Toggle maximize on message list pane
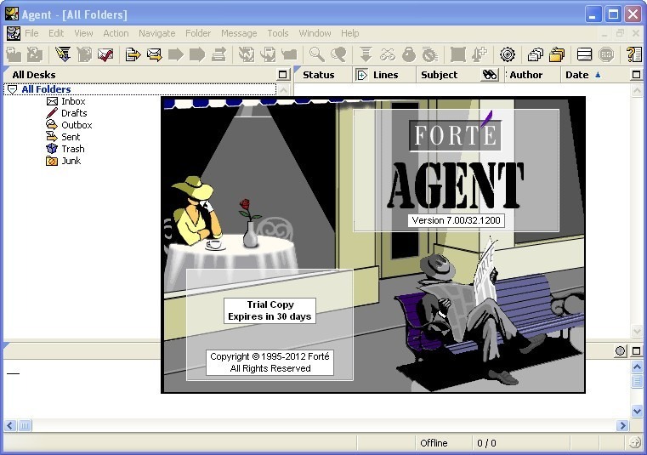647x455 pixels. (636, 75)
